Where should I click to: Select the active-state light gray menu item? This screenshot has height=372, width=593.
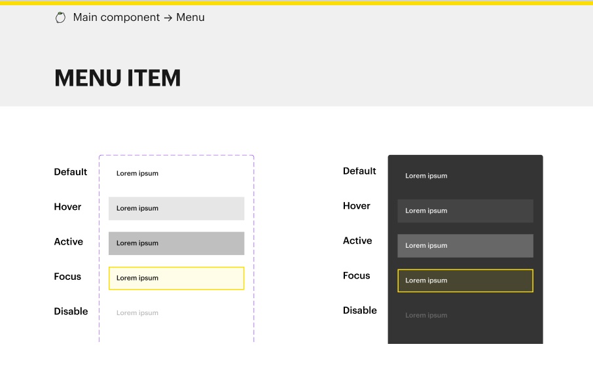coord(176,243)
